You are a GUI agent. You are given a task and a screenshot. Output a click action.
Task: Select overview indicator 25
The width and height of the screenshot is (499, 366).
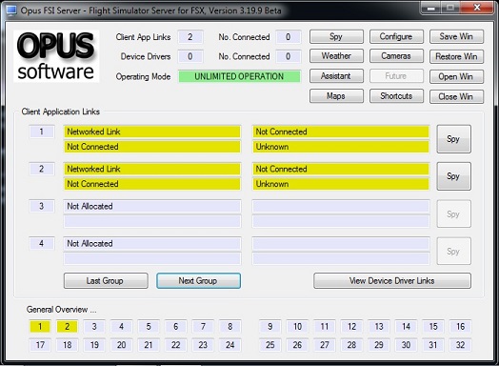[x=269, y=345]
